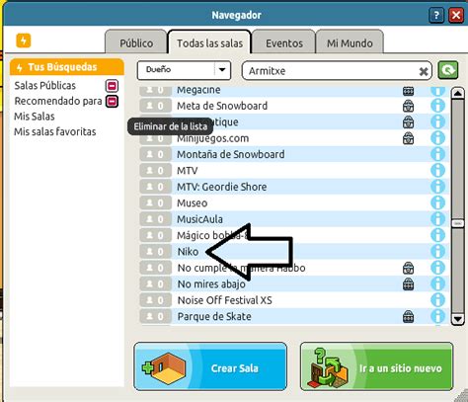
Task: Open info for Niko room
Action: pos(437,251)
